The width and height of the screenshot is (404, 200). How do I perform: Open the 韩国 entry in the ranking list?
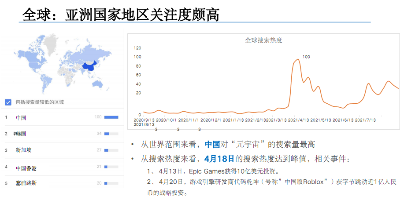click(x=20, y=134)
